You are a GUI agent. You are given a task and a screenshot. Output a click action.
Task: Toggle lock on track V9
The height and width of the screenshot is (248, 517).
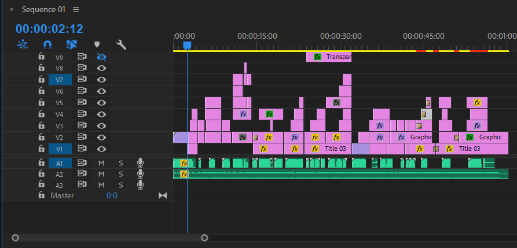pos(41,57)
